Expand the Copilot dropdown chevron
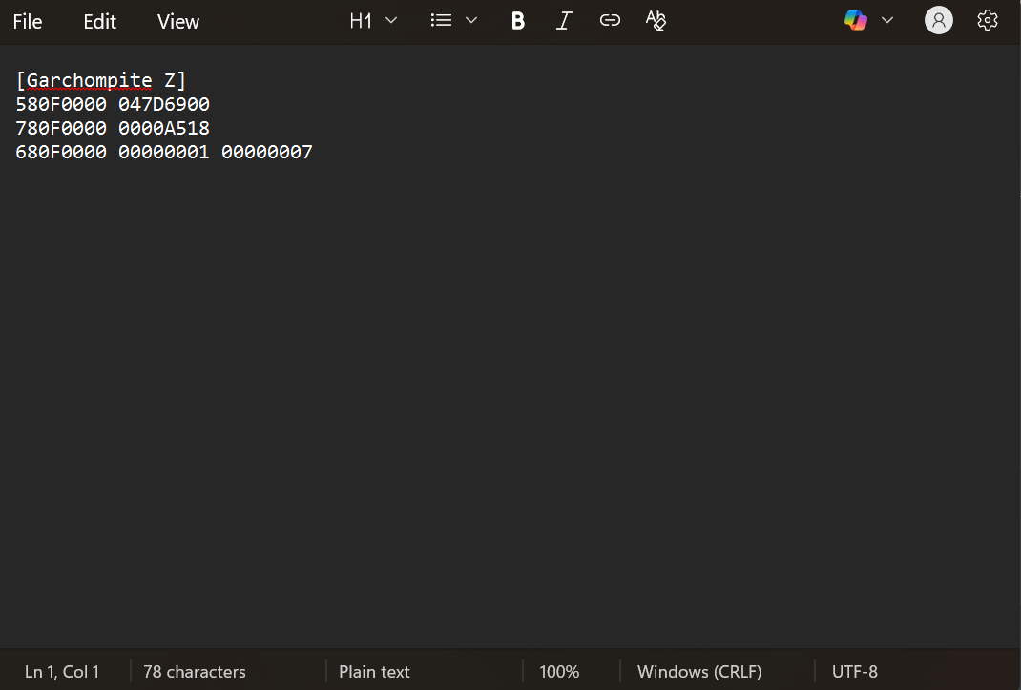The height and width of the screenshot is (690, 1021). (886, 21)
